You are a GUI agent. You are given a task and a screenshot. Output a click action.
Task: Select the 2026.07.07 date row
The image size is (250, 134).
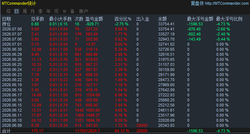click(12, 34)
